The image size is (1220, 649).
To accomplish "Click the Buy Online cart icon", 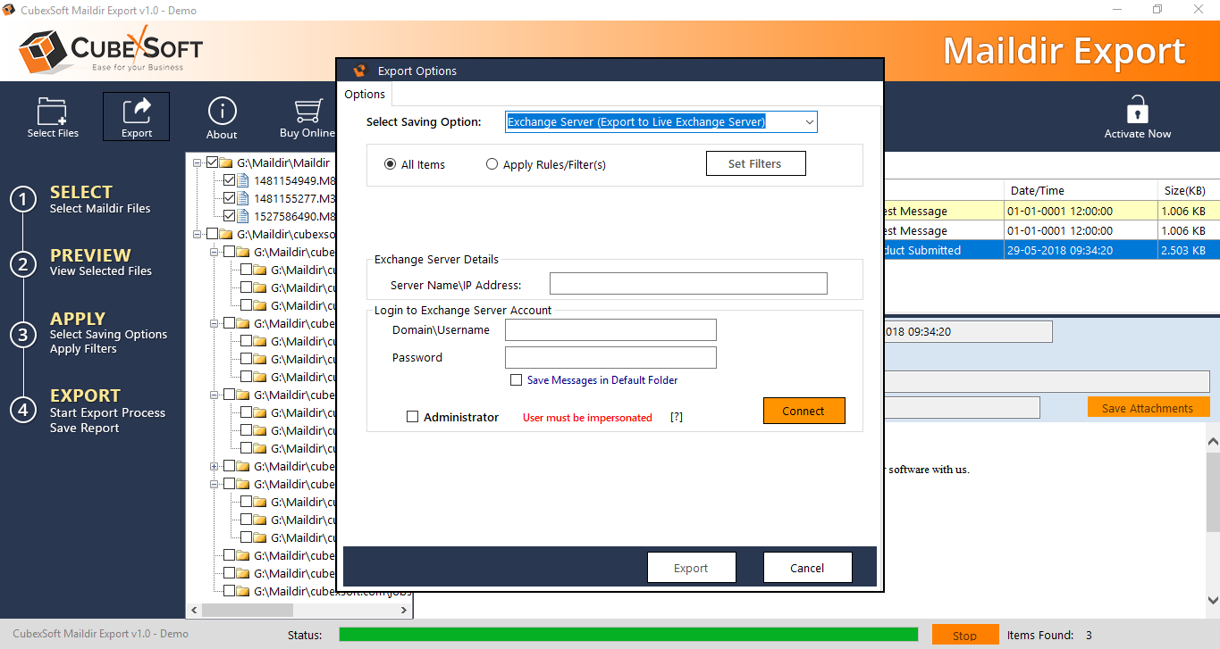I will coord(307,112).
